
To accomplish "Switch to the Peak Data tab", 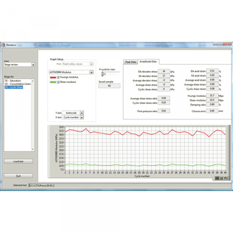I will [130, 62].
